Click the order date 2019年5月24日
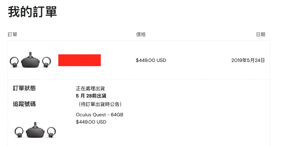The height and width of the screenshot is (146, 283). point(248,60)
